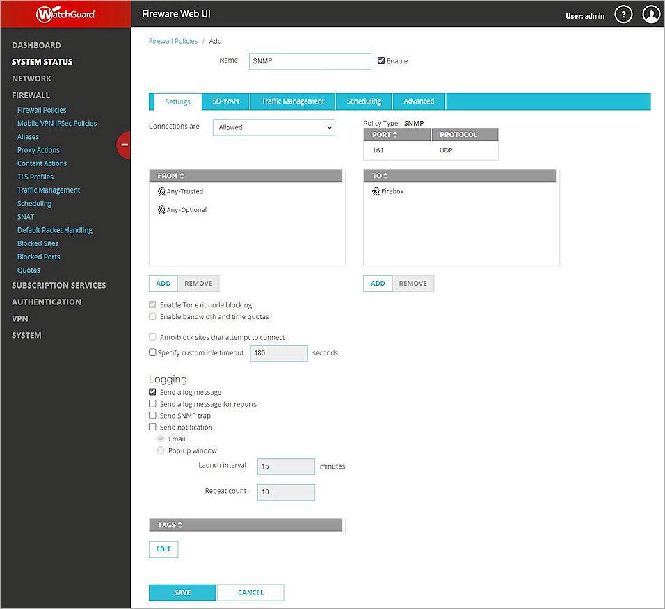The width and height of the screenshot is (665, 609).
Task: Open the Connections are dropdown
Action: [x=273, y=127]
